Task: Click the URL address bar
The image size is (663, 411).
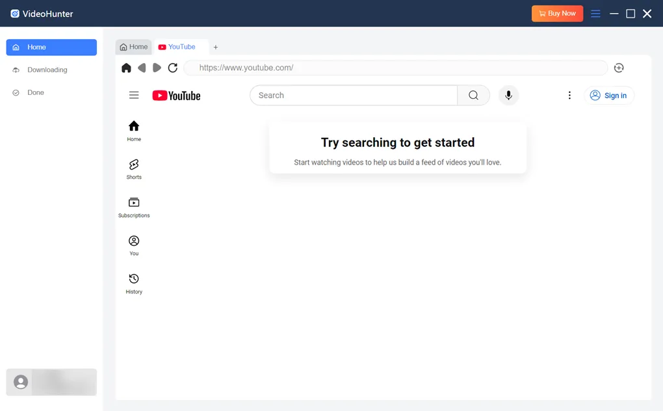Action: point(396,68)
